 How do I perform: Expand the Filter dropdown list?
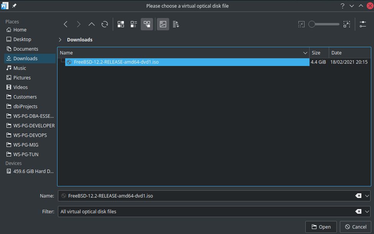click(367, 212)
